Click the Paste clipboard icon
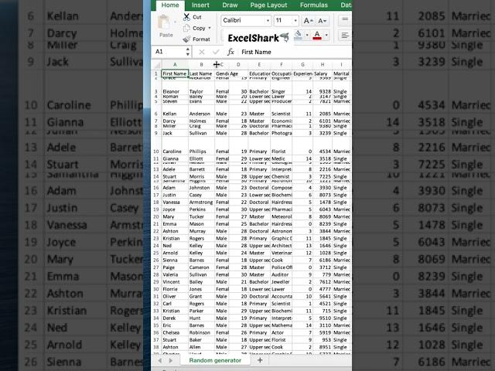The width and height of the screenshot is (495, 371). coord(164,22)
